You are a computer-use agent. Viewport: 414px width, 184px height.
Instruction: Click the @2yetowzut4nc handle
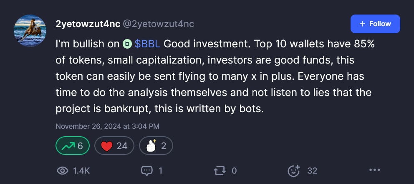click(159, 24)
